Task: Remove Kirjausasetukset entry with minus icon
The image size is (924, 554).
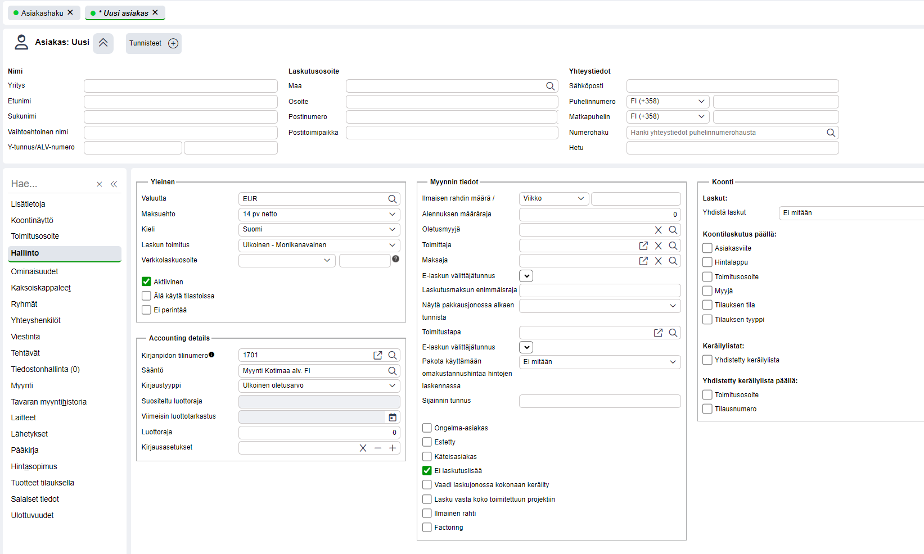Action: [x=378, y=448]
